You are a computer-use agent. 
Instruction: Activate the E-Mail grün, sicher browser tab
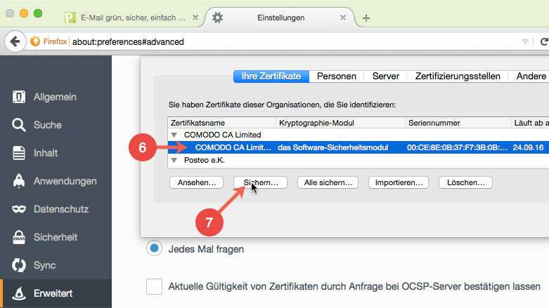tap(134, 18)
